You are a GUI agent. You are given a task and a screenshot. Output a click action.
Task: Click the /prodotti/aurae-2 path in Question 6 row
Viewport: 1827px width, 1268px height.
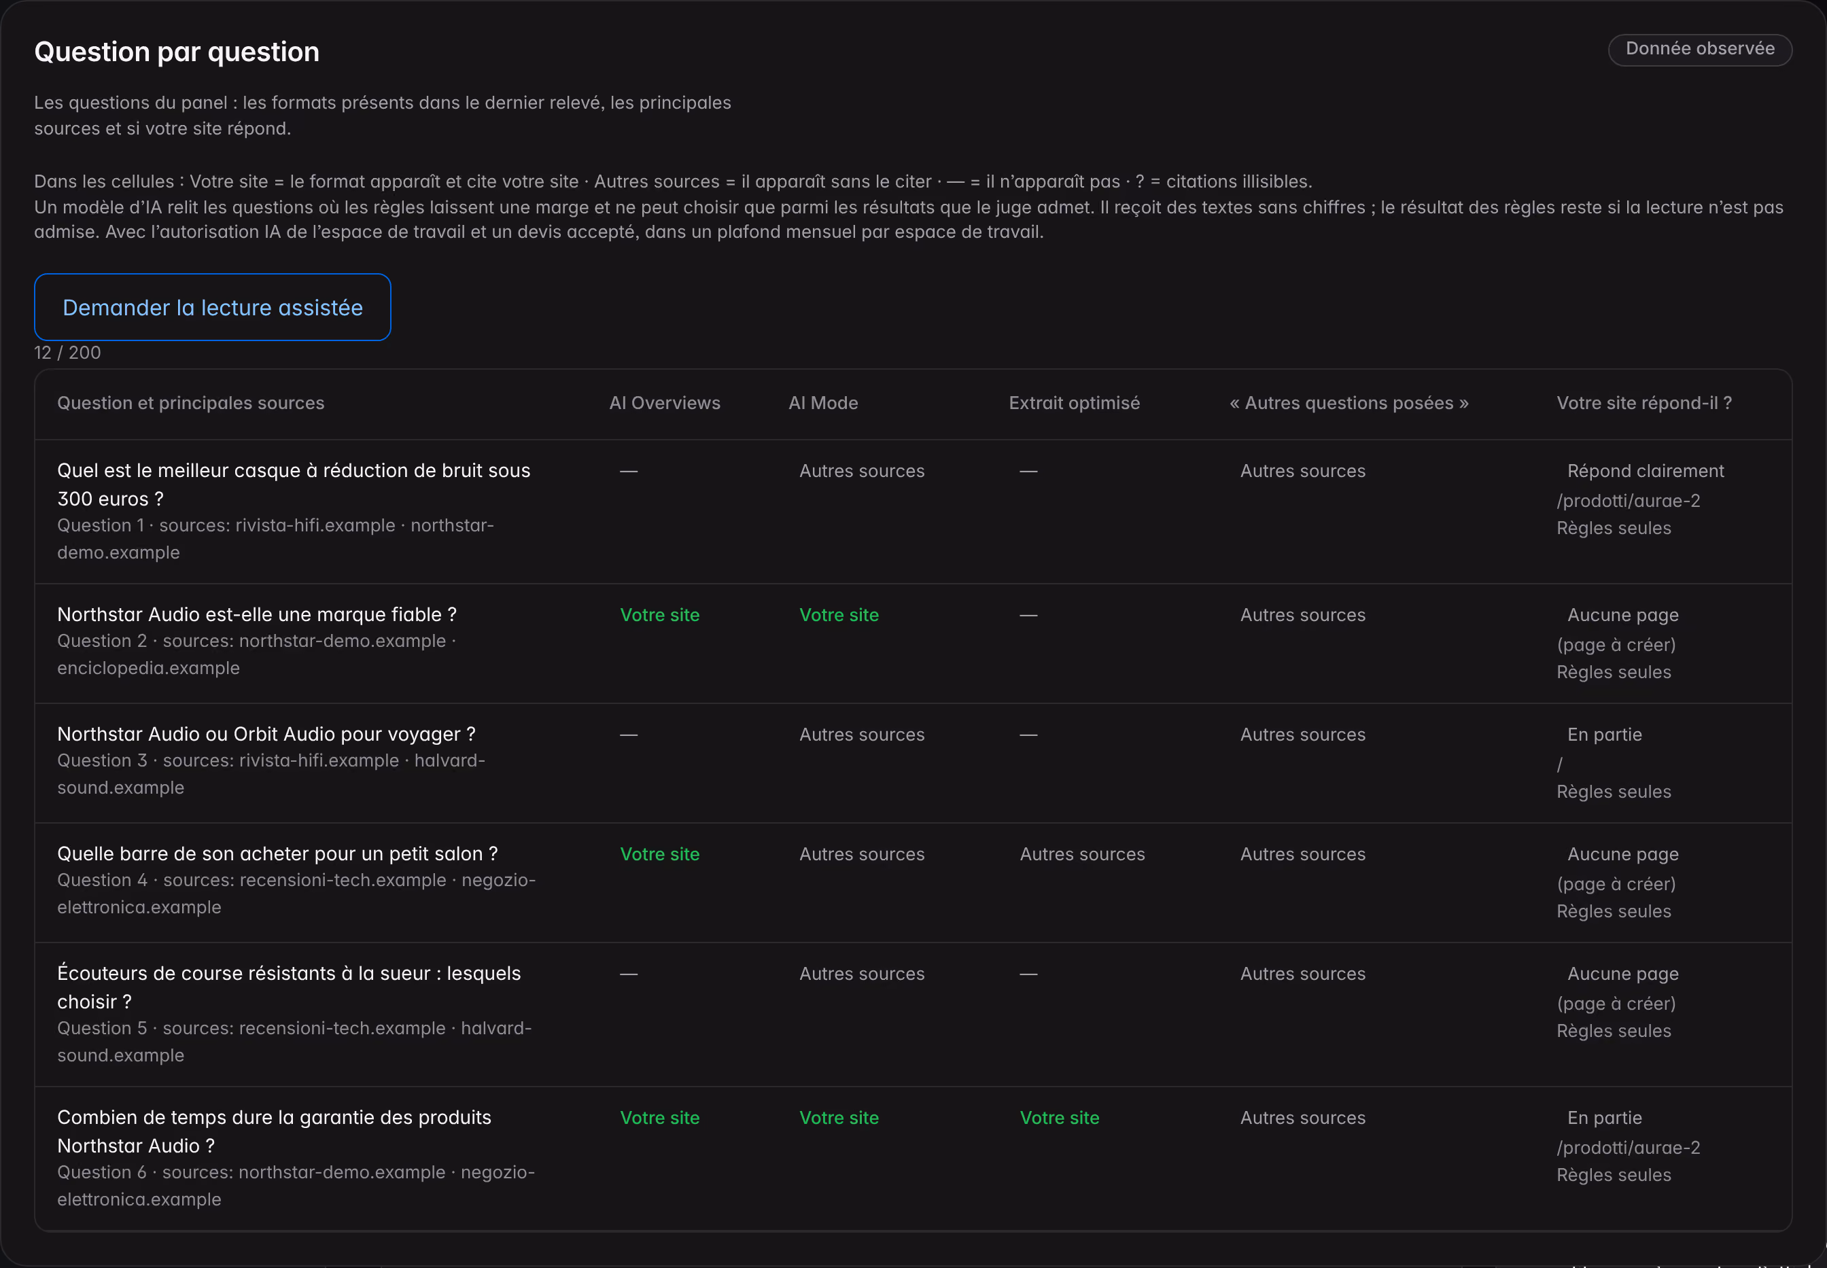tap(1629, 1147)
